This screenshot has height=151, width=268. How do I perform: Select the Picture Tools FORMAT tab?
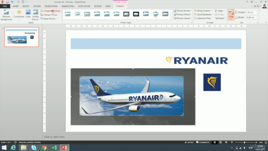(120, 6)
